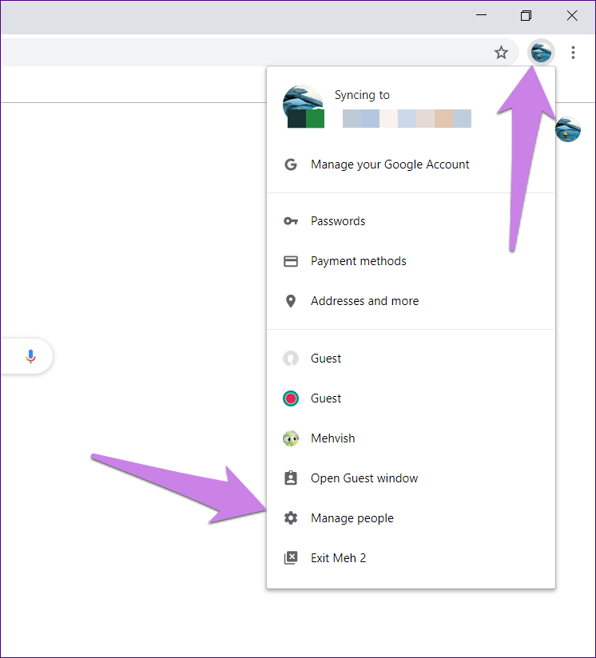This screenshot has width=596, height=658.
Task: Minimize the Chrome window
Action: [482, 15]
